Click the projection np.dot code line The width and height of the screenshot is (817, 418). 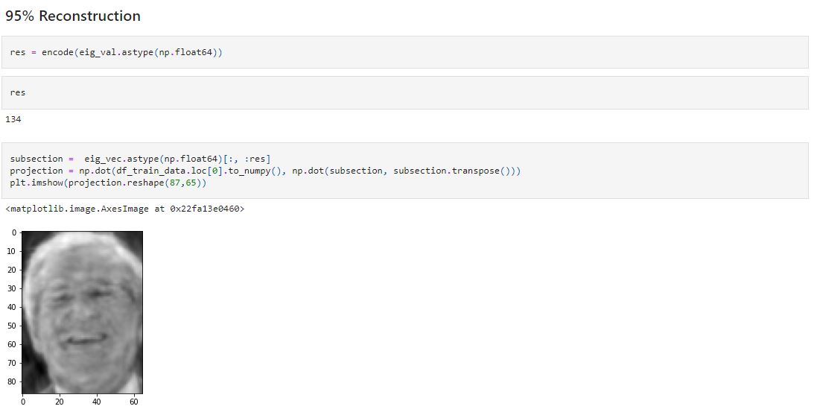pos(265,171)
